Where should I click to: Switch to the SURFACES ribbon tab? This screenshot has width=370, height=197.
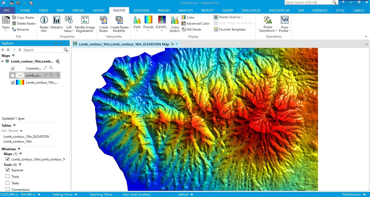coord(320,10)
